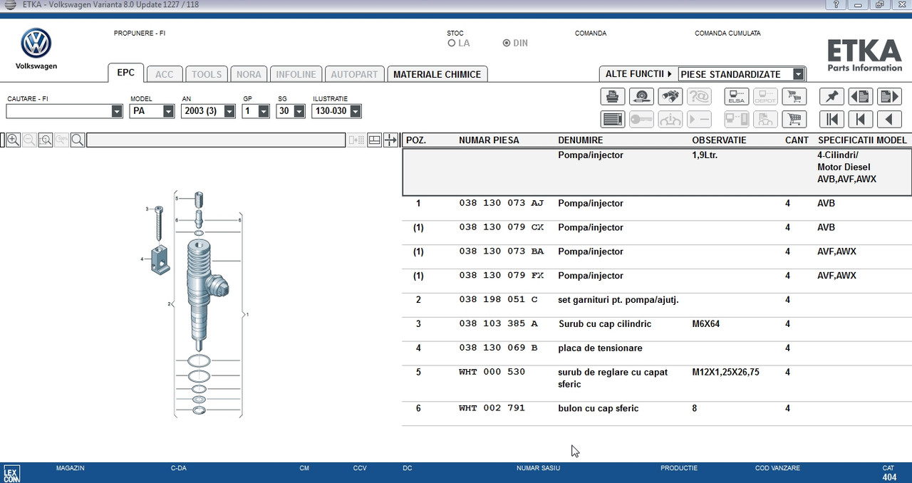
Task: Select part 038 103 385 A
Action: point(498,324)
